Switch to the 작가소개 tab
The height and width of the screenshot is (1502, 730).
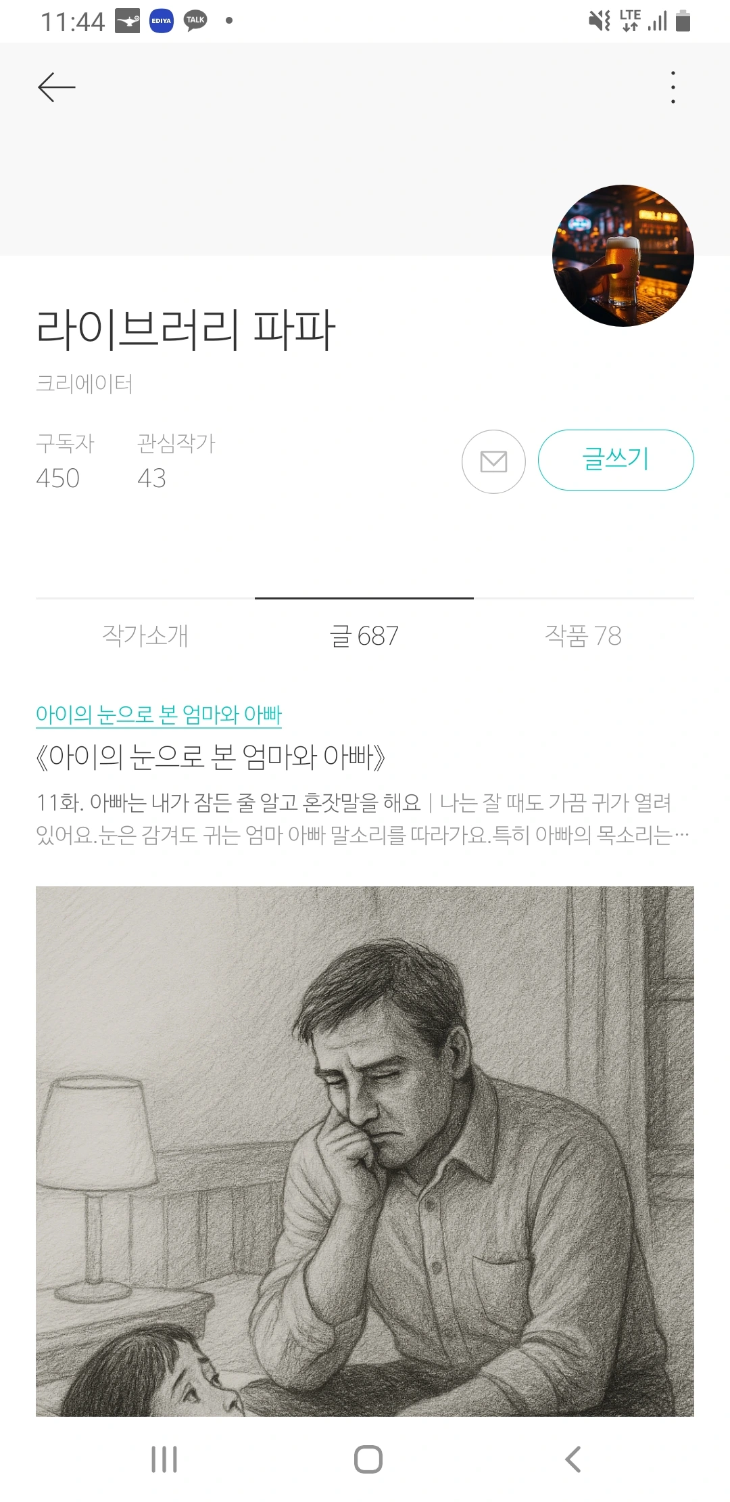pos(145,635)
